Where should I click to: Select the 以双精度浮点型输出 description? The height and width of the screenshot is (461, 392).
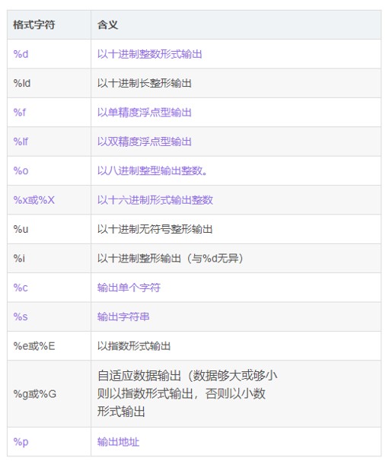(145, 141)
